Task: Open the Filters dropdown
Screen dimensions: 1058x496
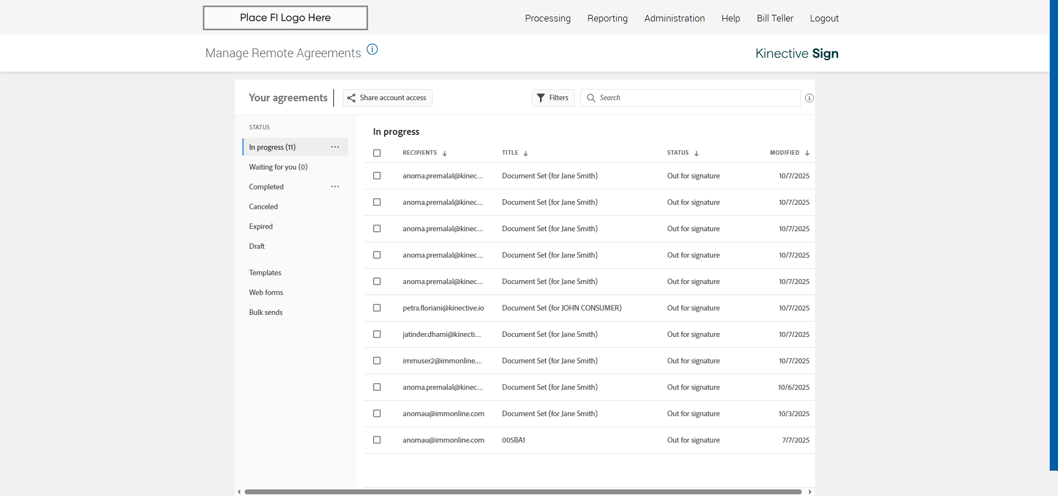Action: click(x=553, y=98)
